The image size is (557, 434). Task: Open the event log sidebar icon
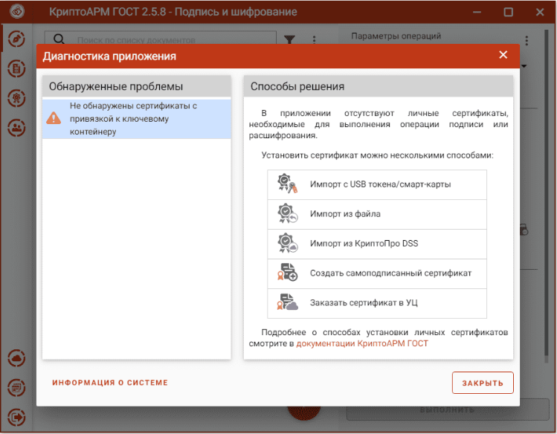[x=16, y=388]
